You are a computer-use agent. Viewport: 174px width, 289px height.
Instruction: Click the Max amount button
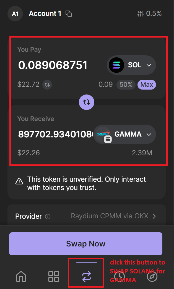point(147,85)
